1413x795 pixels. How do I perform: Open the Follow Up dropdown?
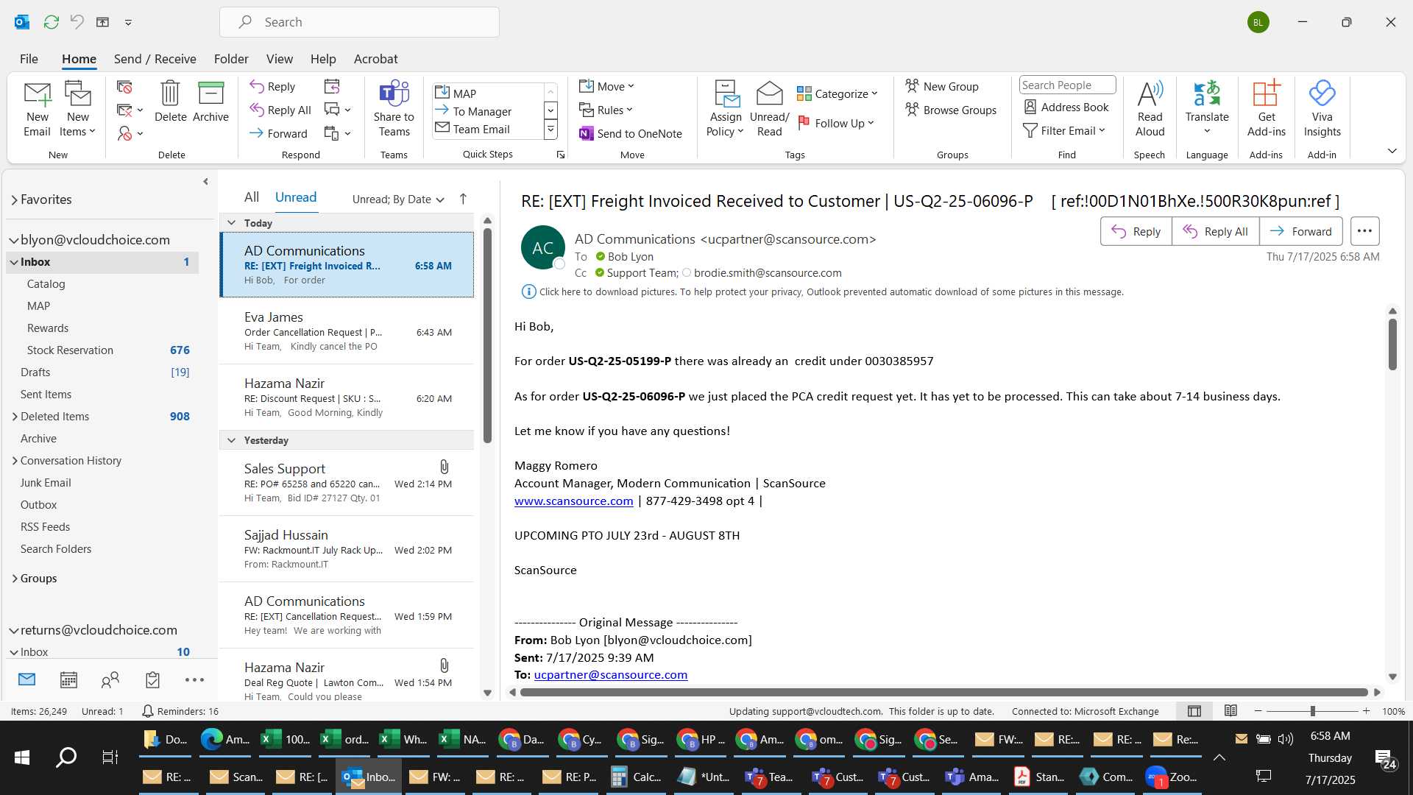(x=836, y=123)
